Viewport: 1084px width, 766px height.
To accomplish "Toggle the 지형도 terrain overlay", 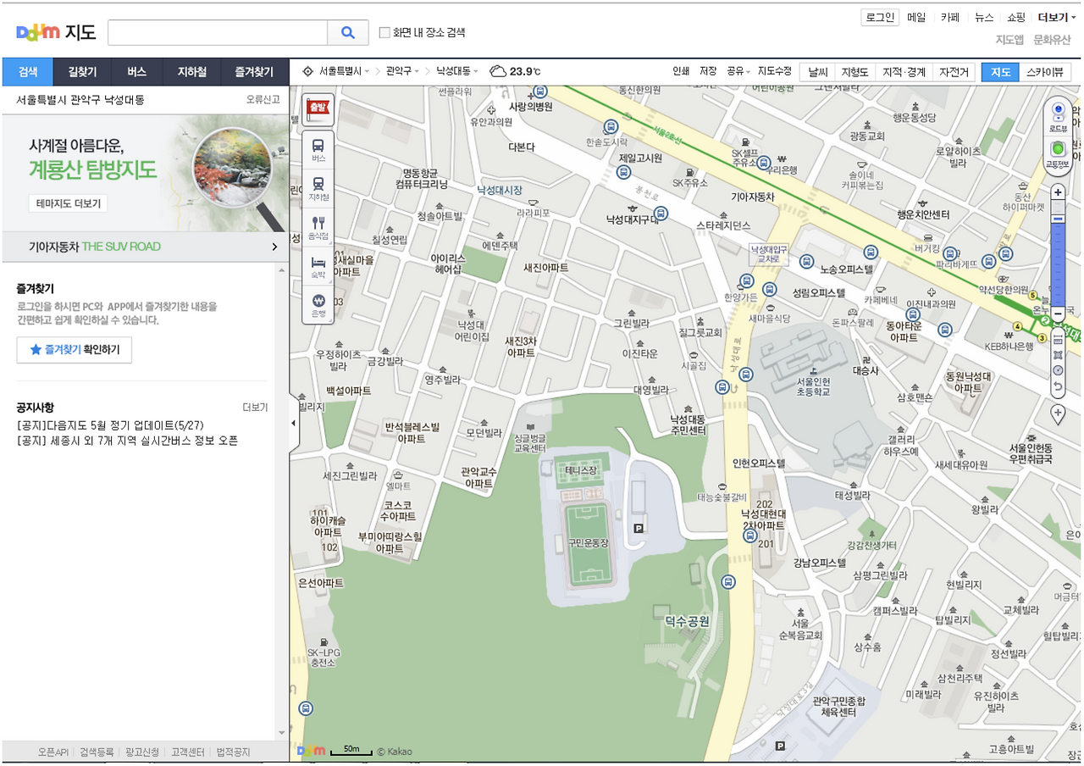I will click(x=854, y=72).
